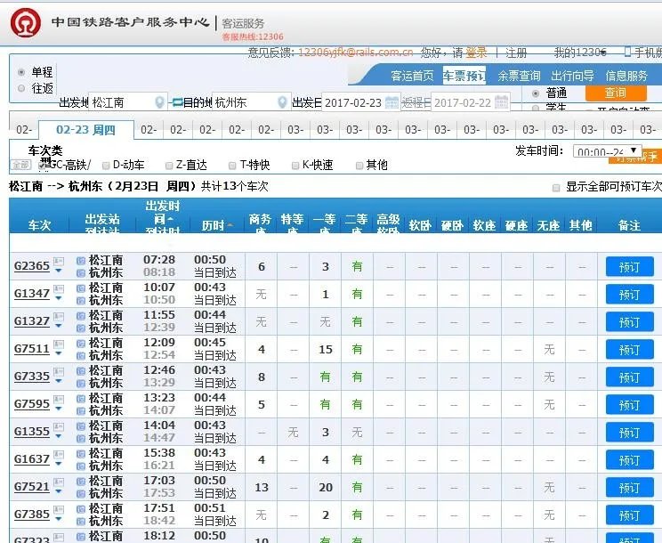This screenshot has width=662, height=543.
Task: Click orange 查询 search button
Action: (616, 93)
